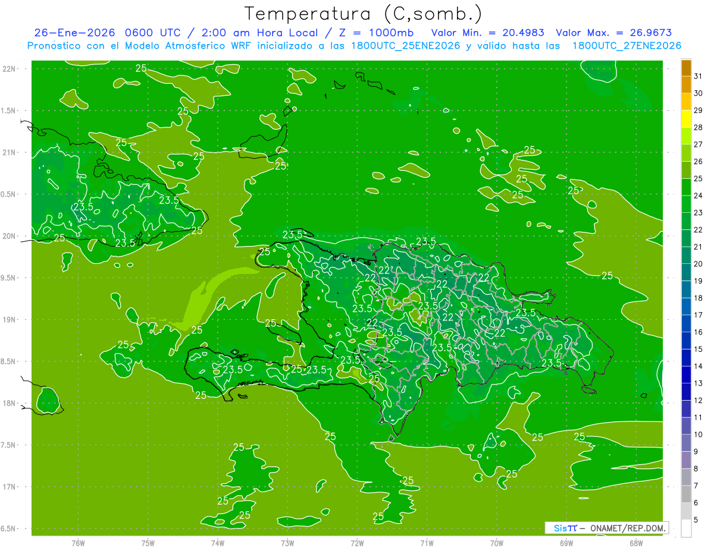Choose the deep blue swatch between 13 and 14
Viewport: 714px width, 551px height.
point(686,374)
